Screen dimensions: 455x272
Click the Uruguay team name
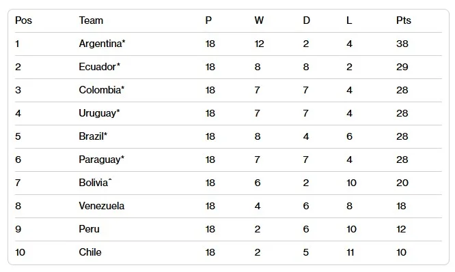coord(99,113)
